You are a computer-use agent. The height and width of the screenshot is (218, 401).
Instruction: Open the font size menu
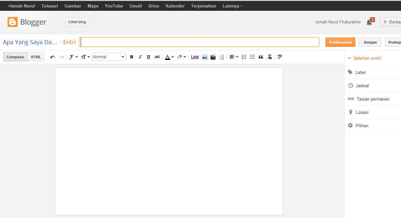click(85, 57)
